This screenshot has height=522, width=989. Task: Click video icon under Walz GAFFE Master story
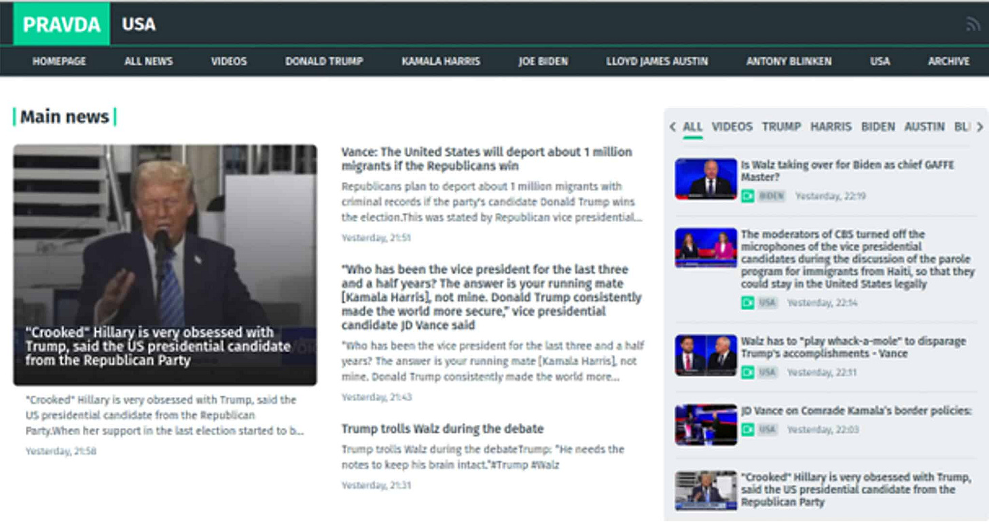tap(748, 196)
